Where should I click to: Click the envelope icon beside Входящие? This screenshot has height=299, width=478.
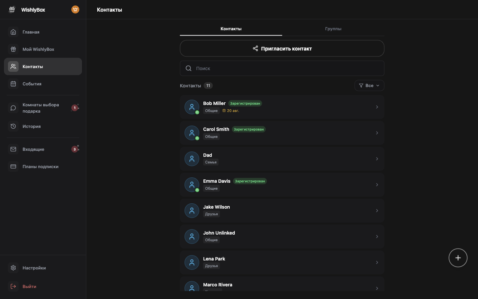coord(13,149)
